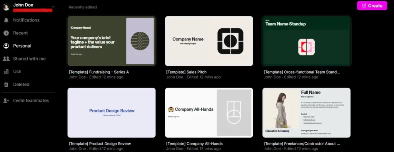Open the Deleted section
Viewport: 394px width, 152px height.
click(21, 85)
